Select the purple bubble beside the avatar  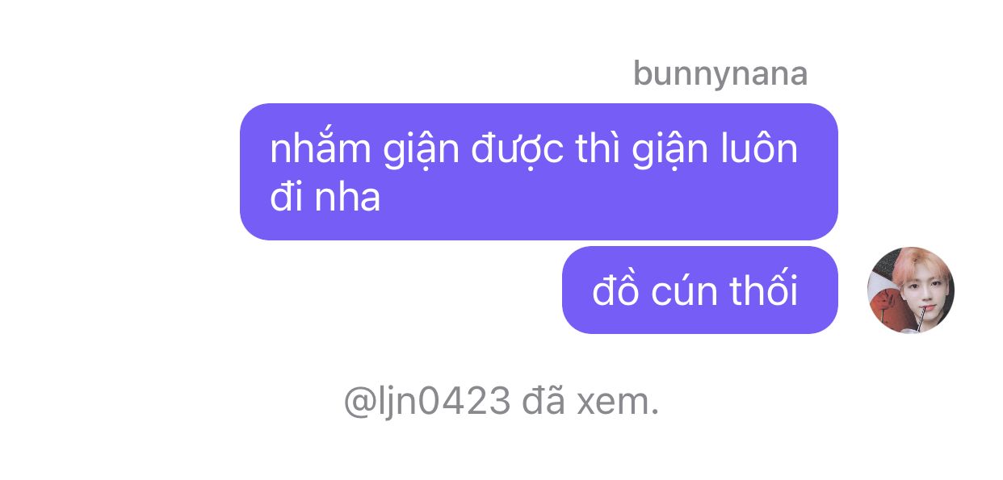tap(700, 290)
